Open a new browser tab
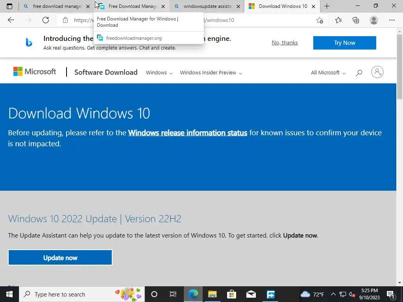The width and height of the screenshot is (403, 302). (x=327, y=6)
